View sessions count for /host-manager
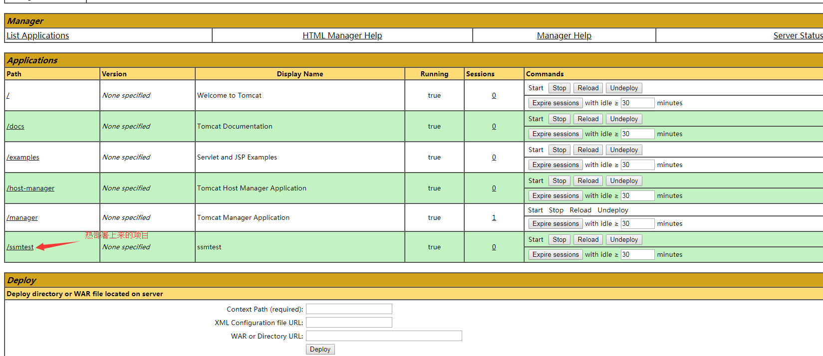Viewport: 823px width, 356px height. 494,188
